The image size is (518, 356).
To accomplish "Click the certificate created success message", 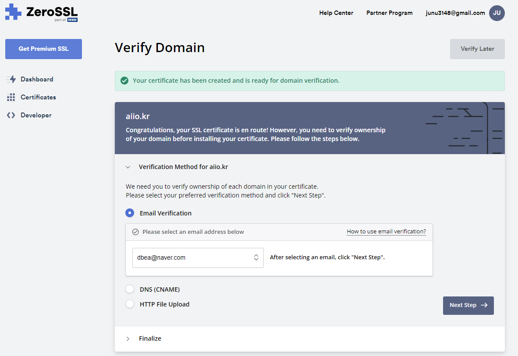I will 236,81.
